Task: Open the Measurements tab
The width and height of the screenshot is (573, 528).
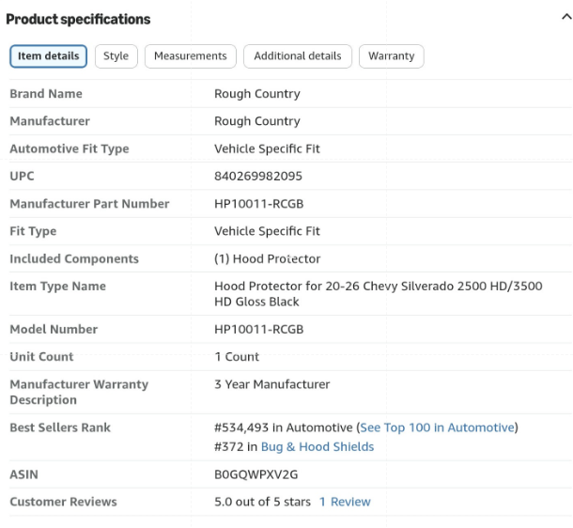Action: 191,56
